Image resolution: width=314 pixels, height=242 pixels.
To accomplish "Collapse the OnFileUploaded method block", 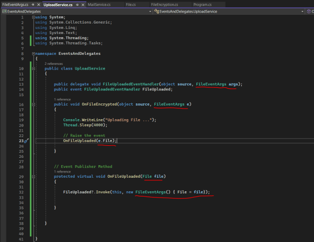I will (33, 177).
